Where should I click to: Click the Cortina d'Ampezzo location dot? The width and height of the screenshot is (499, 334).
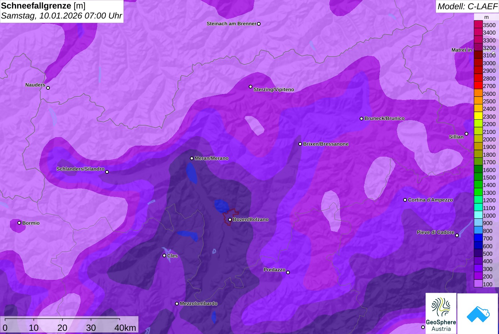tap(405, 200)
